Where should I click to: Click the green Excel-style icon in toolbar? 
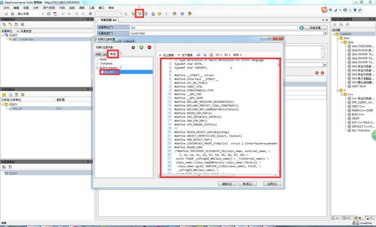pyautogui.click(x=49, y=14)
